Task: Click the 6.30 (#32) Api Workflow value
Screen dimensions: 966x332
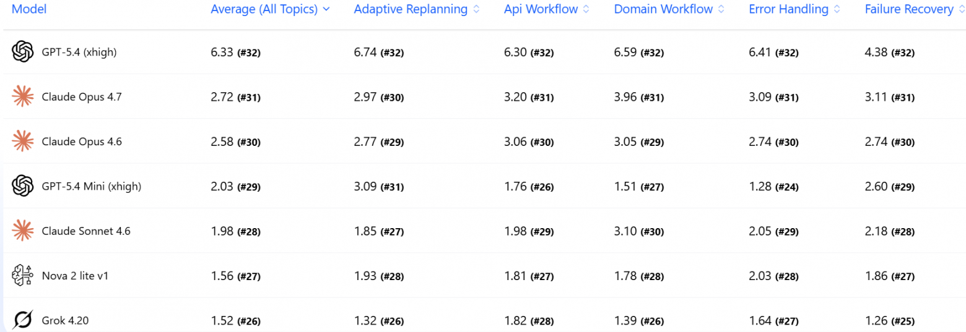Action: [529, 53]
